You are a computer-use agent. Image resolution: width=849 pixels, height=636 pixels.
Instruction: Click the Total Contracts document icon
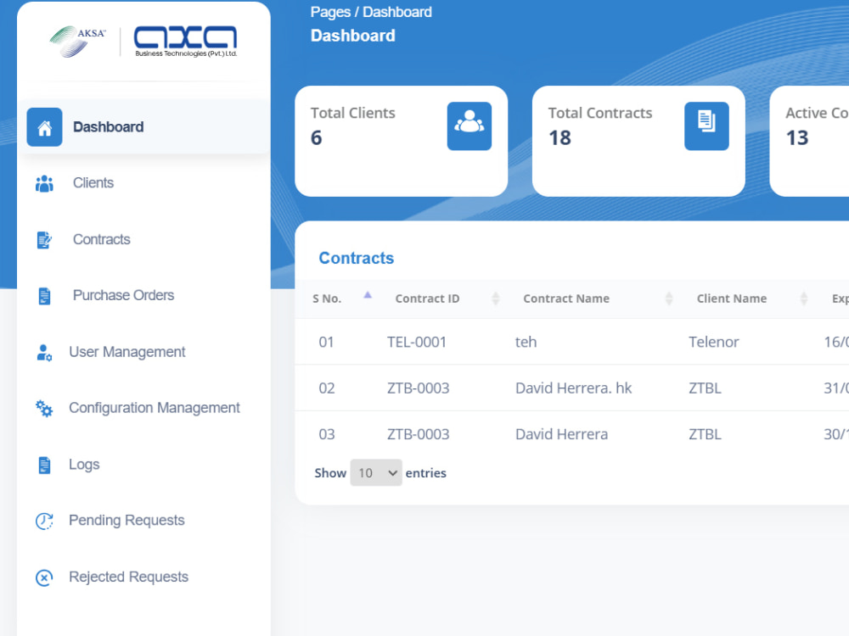706,126
